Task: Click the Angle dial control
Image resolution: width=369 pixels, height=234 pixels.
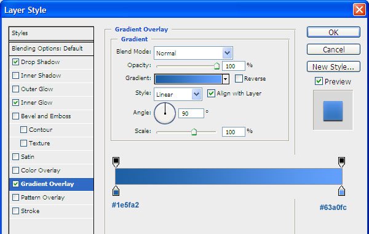Action: pyautogui.click(x=165, y=113)
